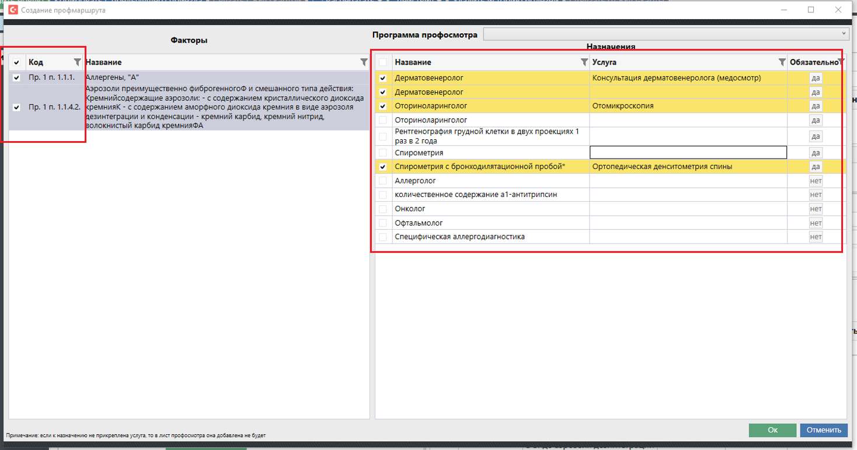Open filter on Обязательно column header
The height and width of the screenshot is (450, 857).
click(x=841, y=62)
